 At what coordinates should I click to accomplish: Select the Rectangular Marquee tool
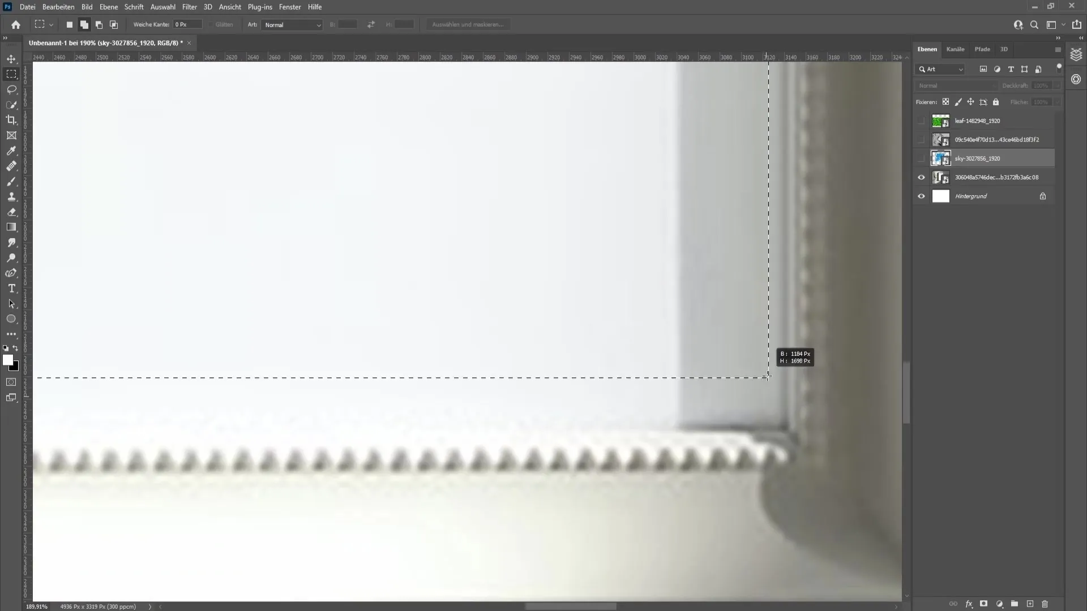click(x=11, y=73)
